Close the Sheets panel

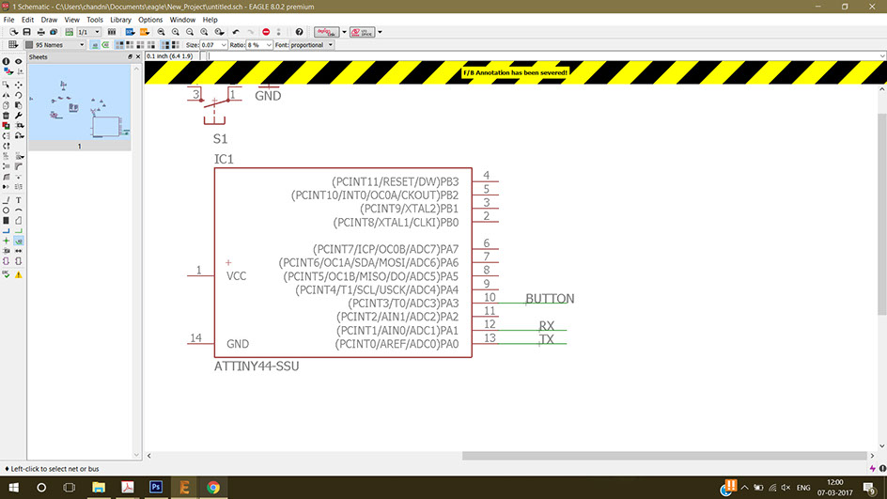point(137,57)
